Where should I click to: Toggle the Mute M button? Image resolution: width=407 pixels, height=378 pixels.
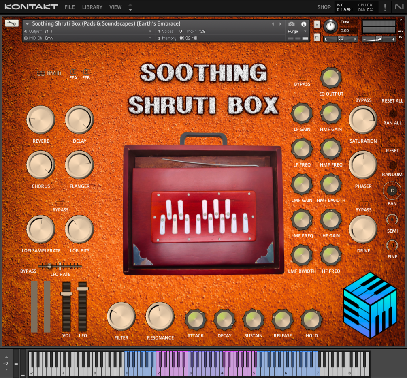pyautogui.click(x=317, y=37)
